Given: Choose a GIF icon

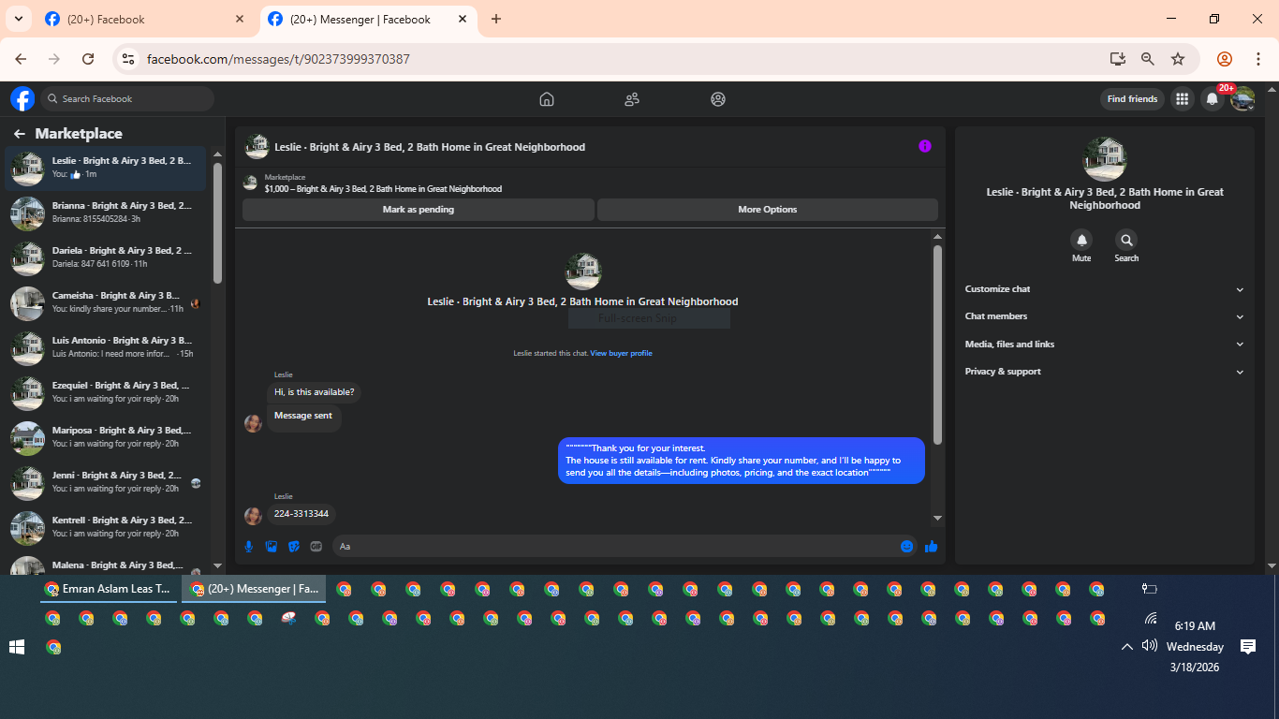Looking at the screenshot, I should [316, 547].
